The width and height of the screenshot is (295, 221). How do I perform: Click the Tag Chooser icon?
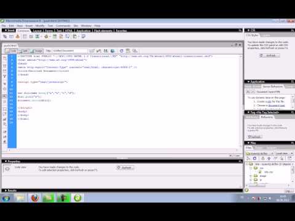[84, 37]
